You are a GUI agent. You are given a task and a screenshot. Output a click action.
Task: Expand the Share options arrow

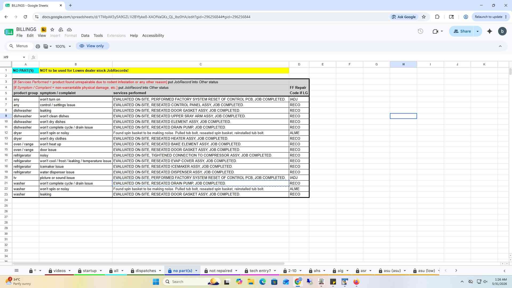tap(478, 31)
